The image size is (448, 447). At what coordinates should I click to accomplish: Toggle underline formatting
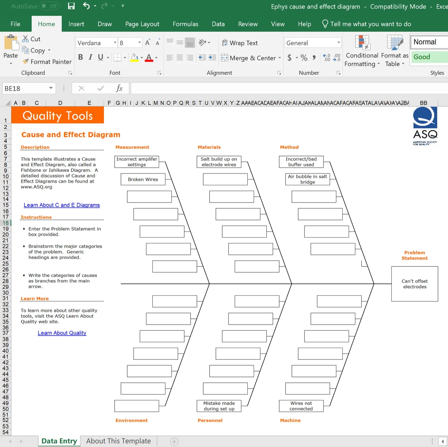click(100, 57)
